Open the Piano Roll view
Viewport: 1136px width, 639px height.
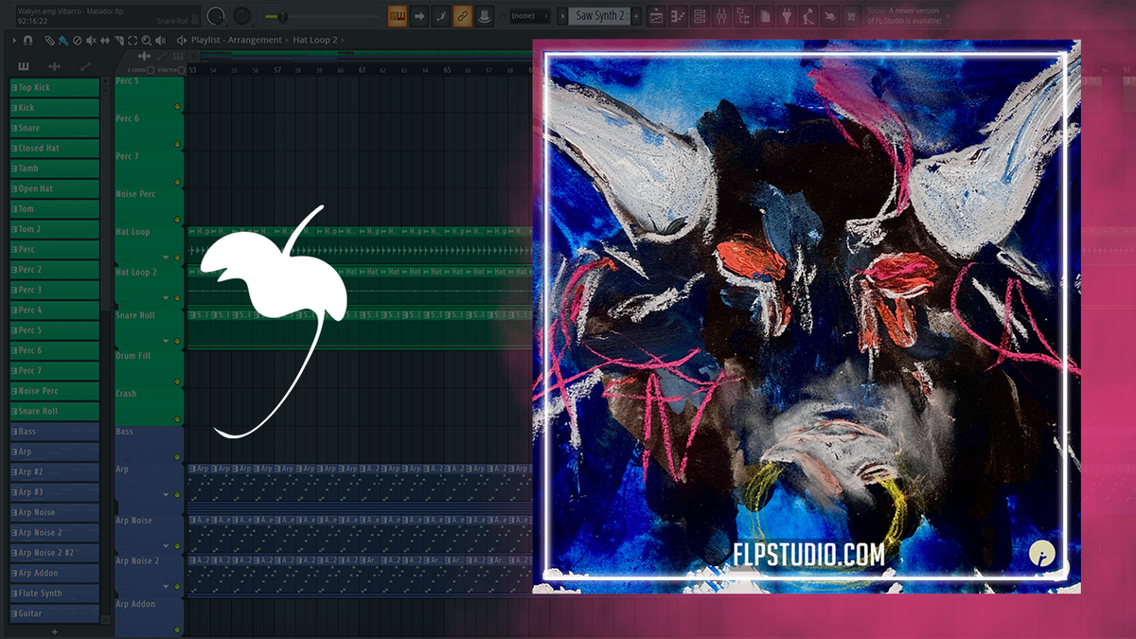tap(678, 14)
